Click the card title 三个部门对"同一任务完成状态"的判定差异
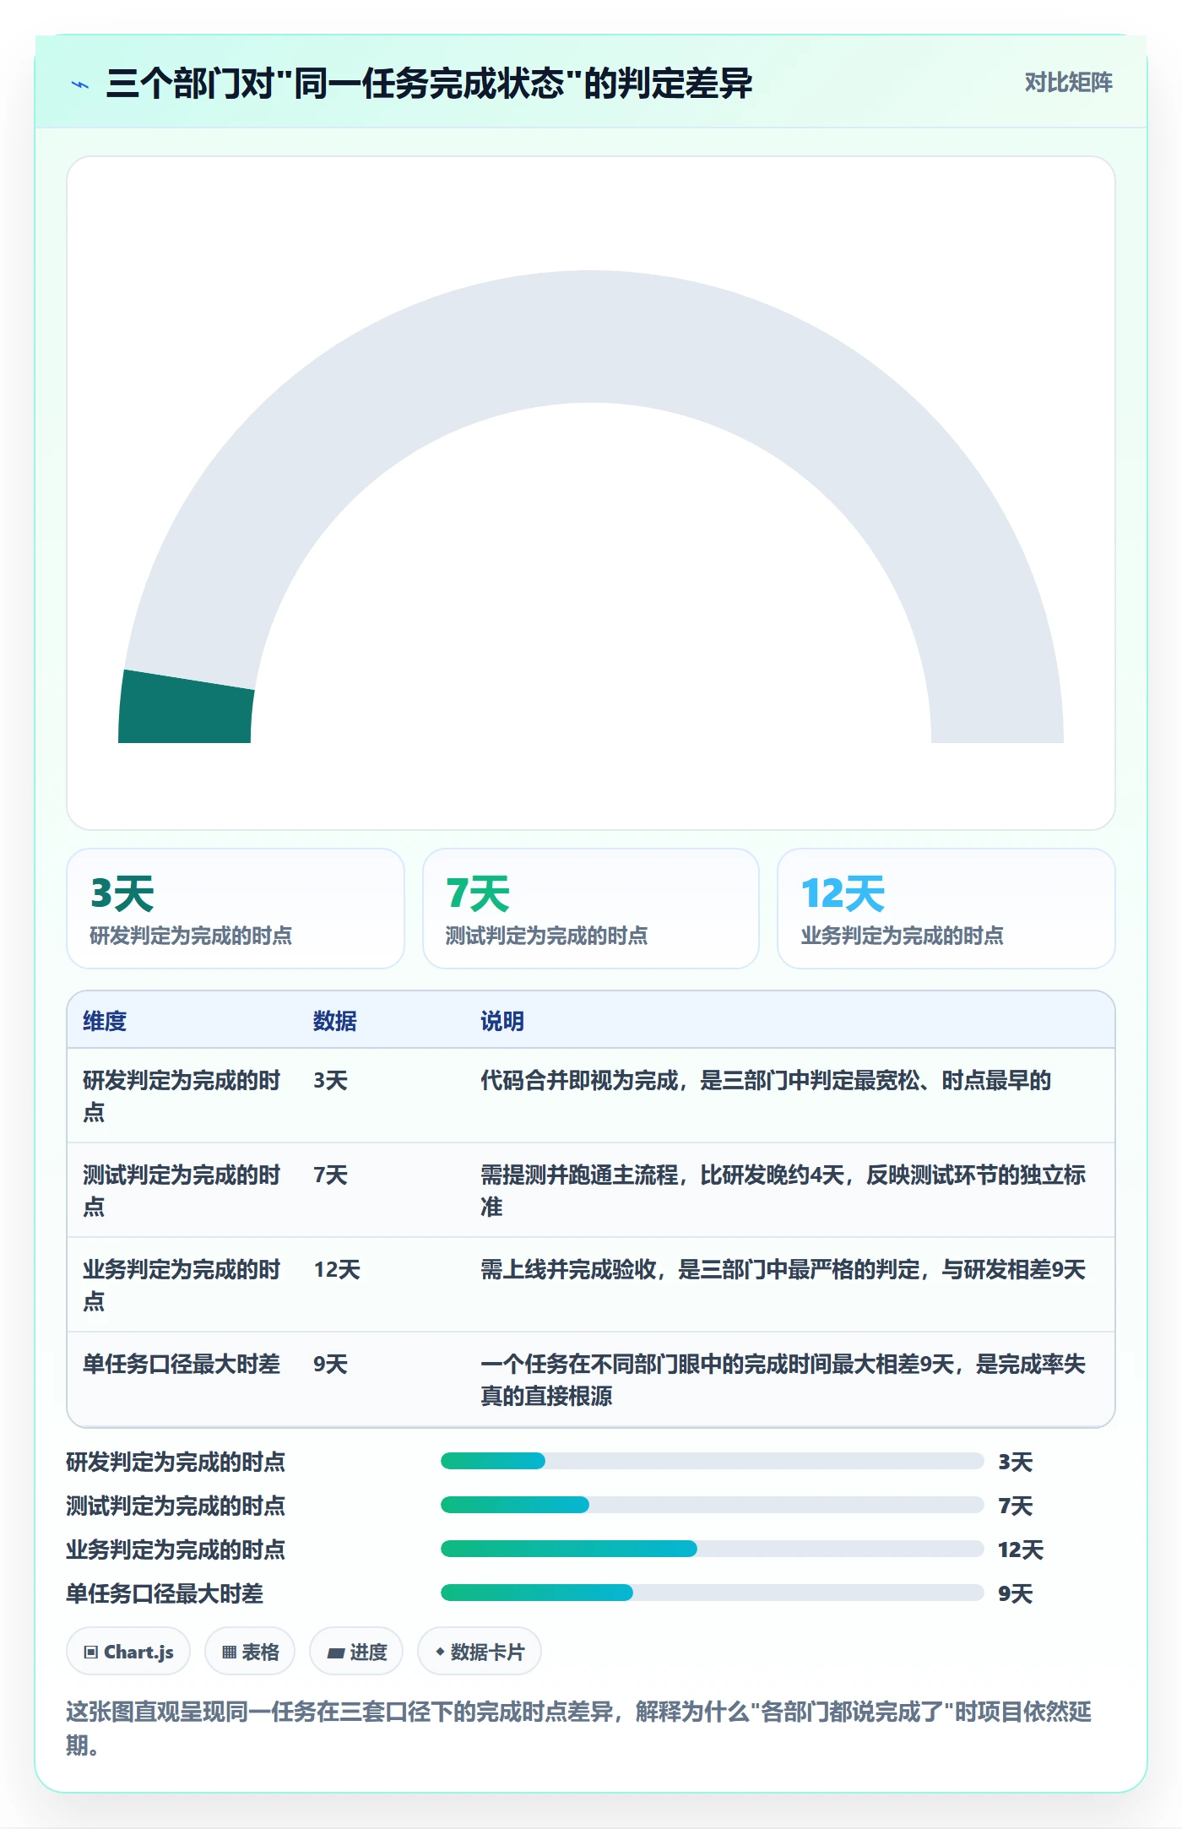This screenshot has height=1829, width=1182. (x=429, y=84)
